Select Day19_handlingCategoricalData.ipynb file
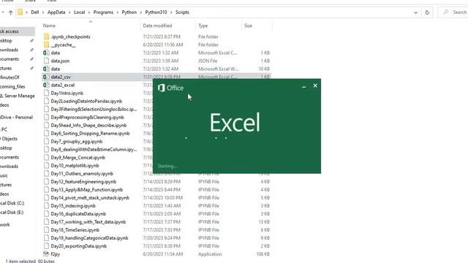The height and width of the screenshot is (263, 468). click(x=89, y=238)
